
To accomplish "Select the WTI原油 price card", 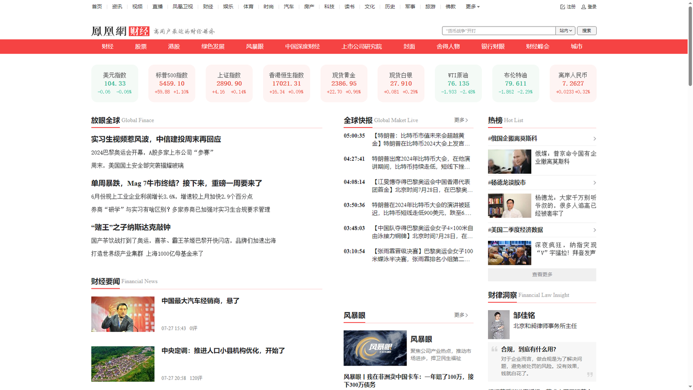I will click(x=458, y=83).
